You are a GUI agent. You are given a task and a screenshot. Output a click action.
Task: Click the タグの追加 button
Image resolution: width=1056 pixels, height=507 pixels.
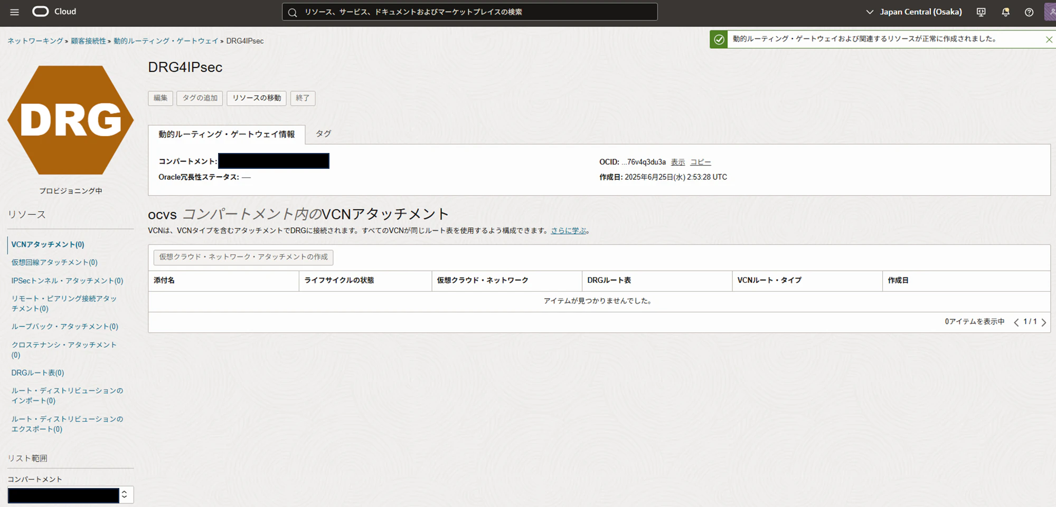coord(200,98)
